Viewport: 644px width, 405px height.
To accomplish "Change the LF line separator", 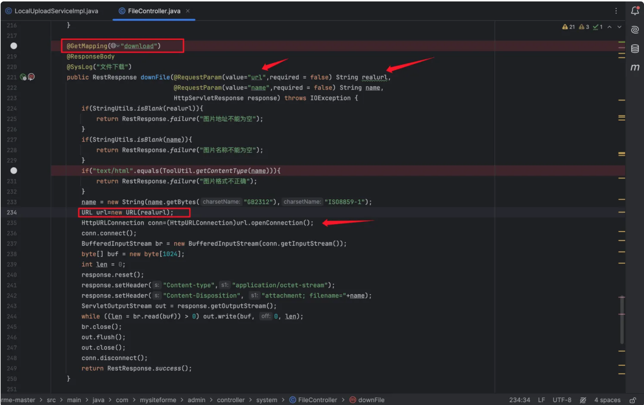I will point(541,400).
